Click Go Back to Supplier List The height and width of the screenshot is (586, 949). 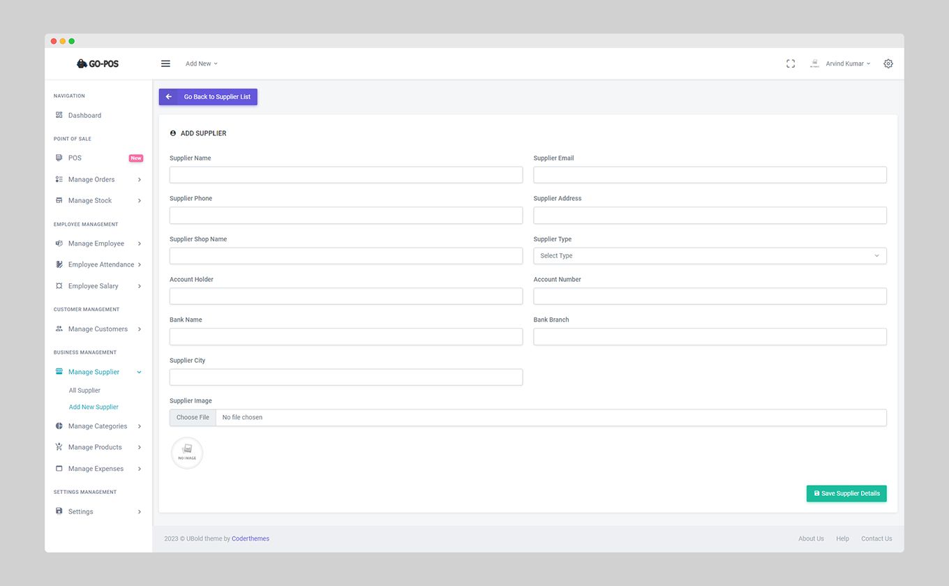pyautogui.click(x=208, y=97)
